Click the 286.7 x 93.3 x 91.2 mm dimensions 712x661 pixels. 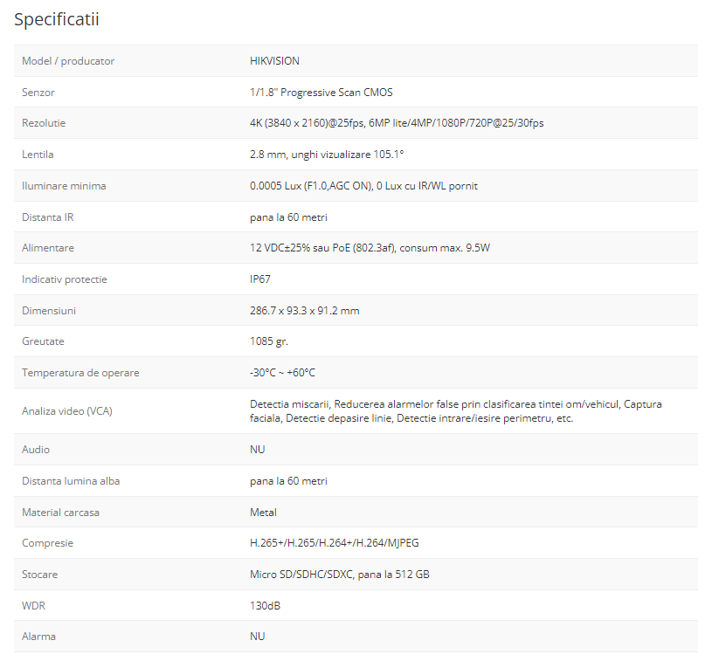pos(304,311)
